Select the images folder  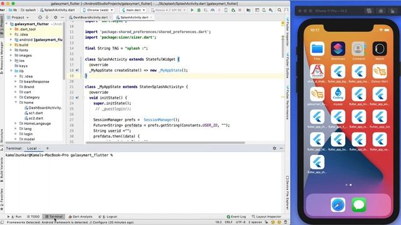coord(25,56)
